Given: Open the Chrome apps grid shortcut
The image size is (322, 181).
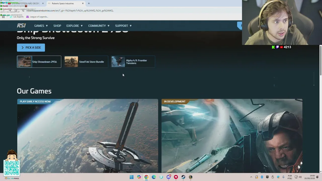Looking at the screenshot, I should [x=4, y=17].
